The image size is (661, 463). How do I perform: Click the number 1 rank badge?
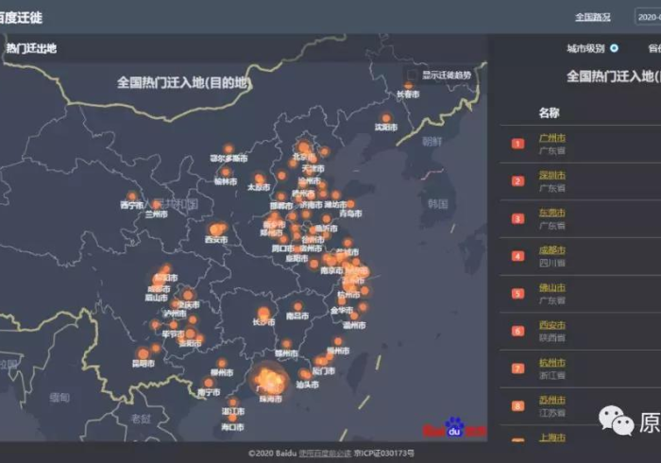518,144
